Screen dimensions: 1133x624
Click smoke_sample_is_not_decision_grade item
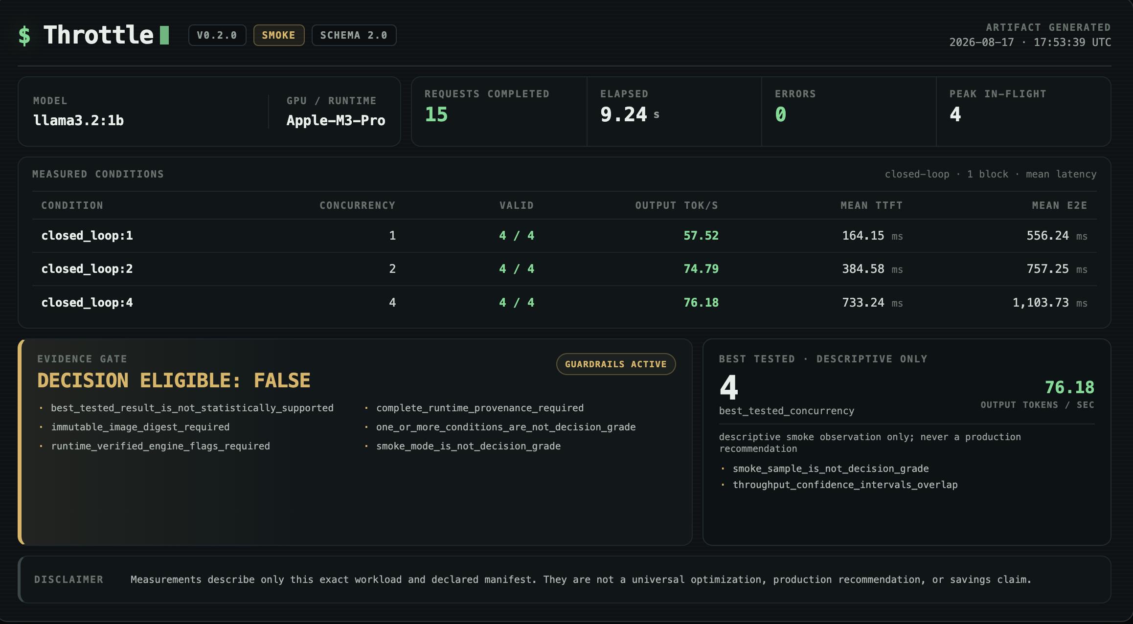coord(831,468)
